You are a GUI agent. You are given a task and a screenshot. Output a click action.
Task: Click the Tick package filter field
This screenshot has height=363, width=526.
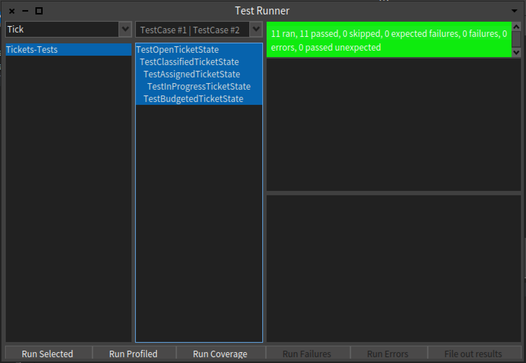[62, 29]
